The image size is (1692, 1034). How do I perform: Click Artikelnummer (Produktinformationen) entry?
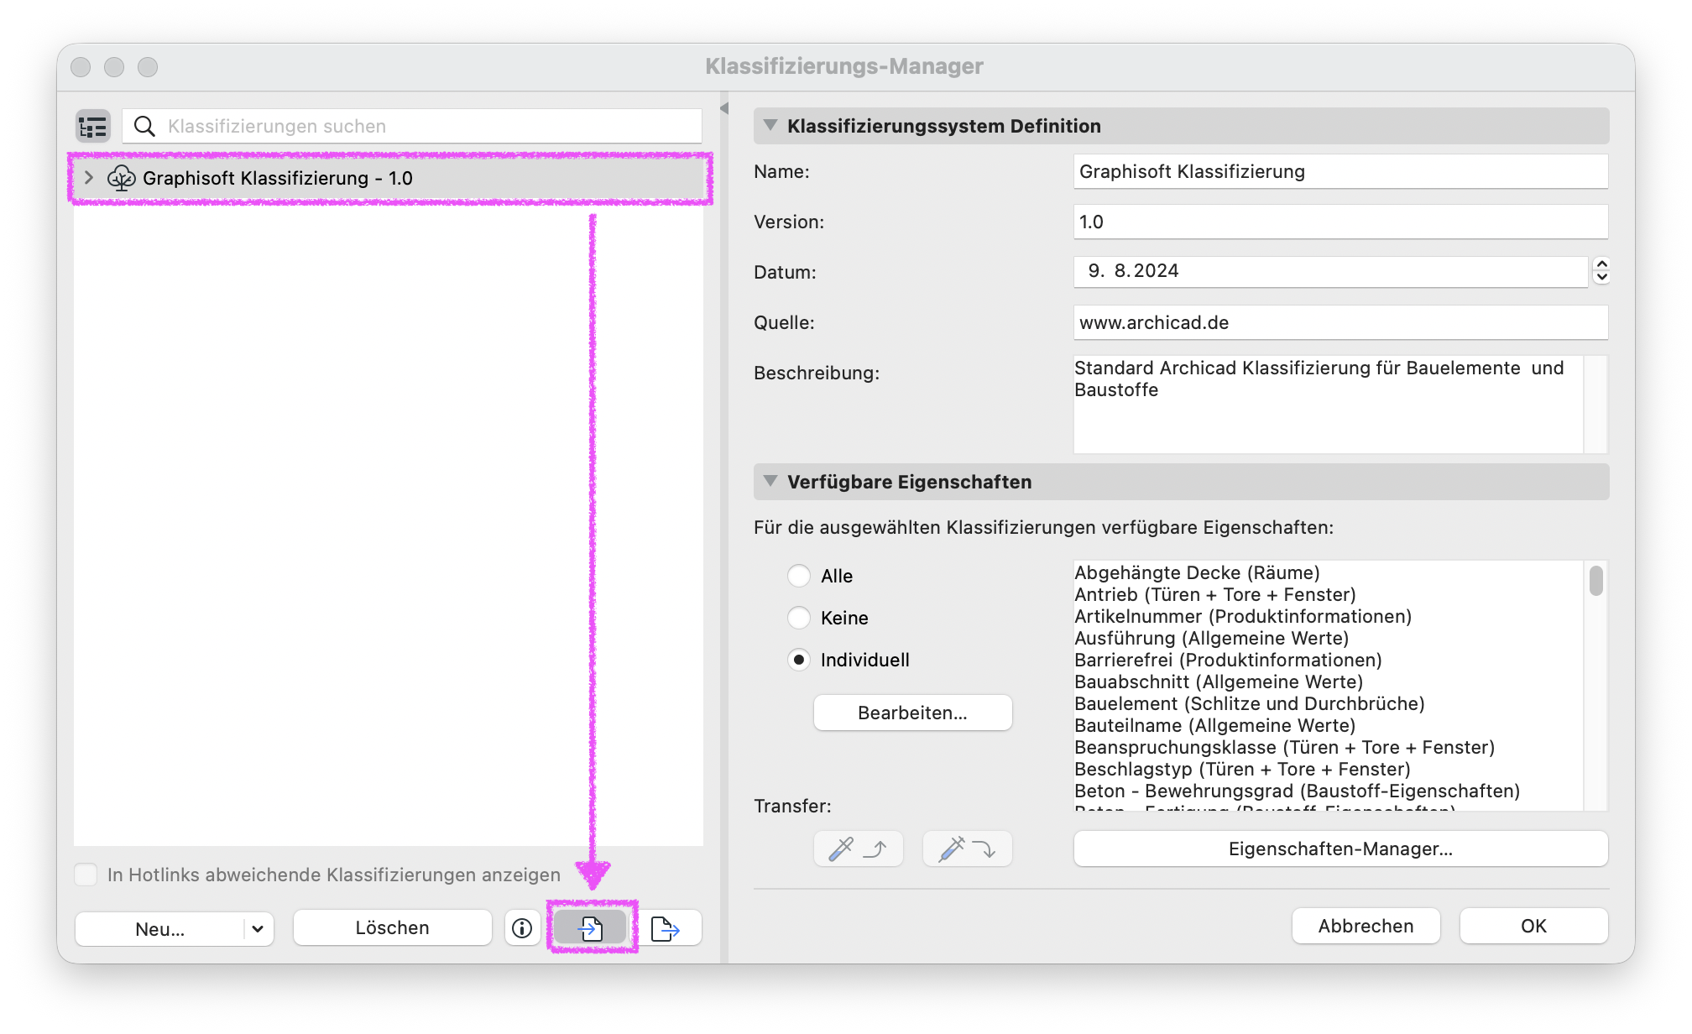point(1243,616)
